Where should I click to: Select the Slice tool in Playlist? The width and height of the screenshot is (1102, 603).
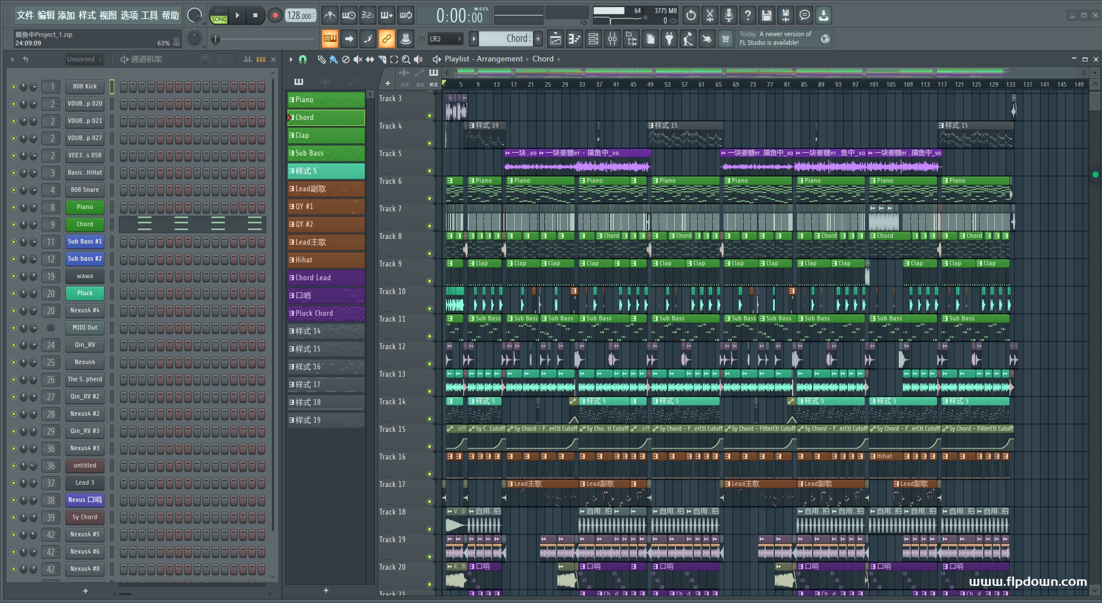(x=382, y=59)
